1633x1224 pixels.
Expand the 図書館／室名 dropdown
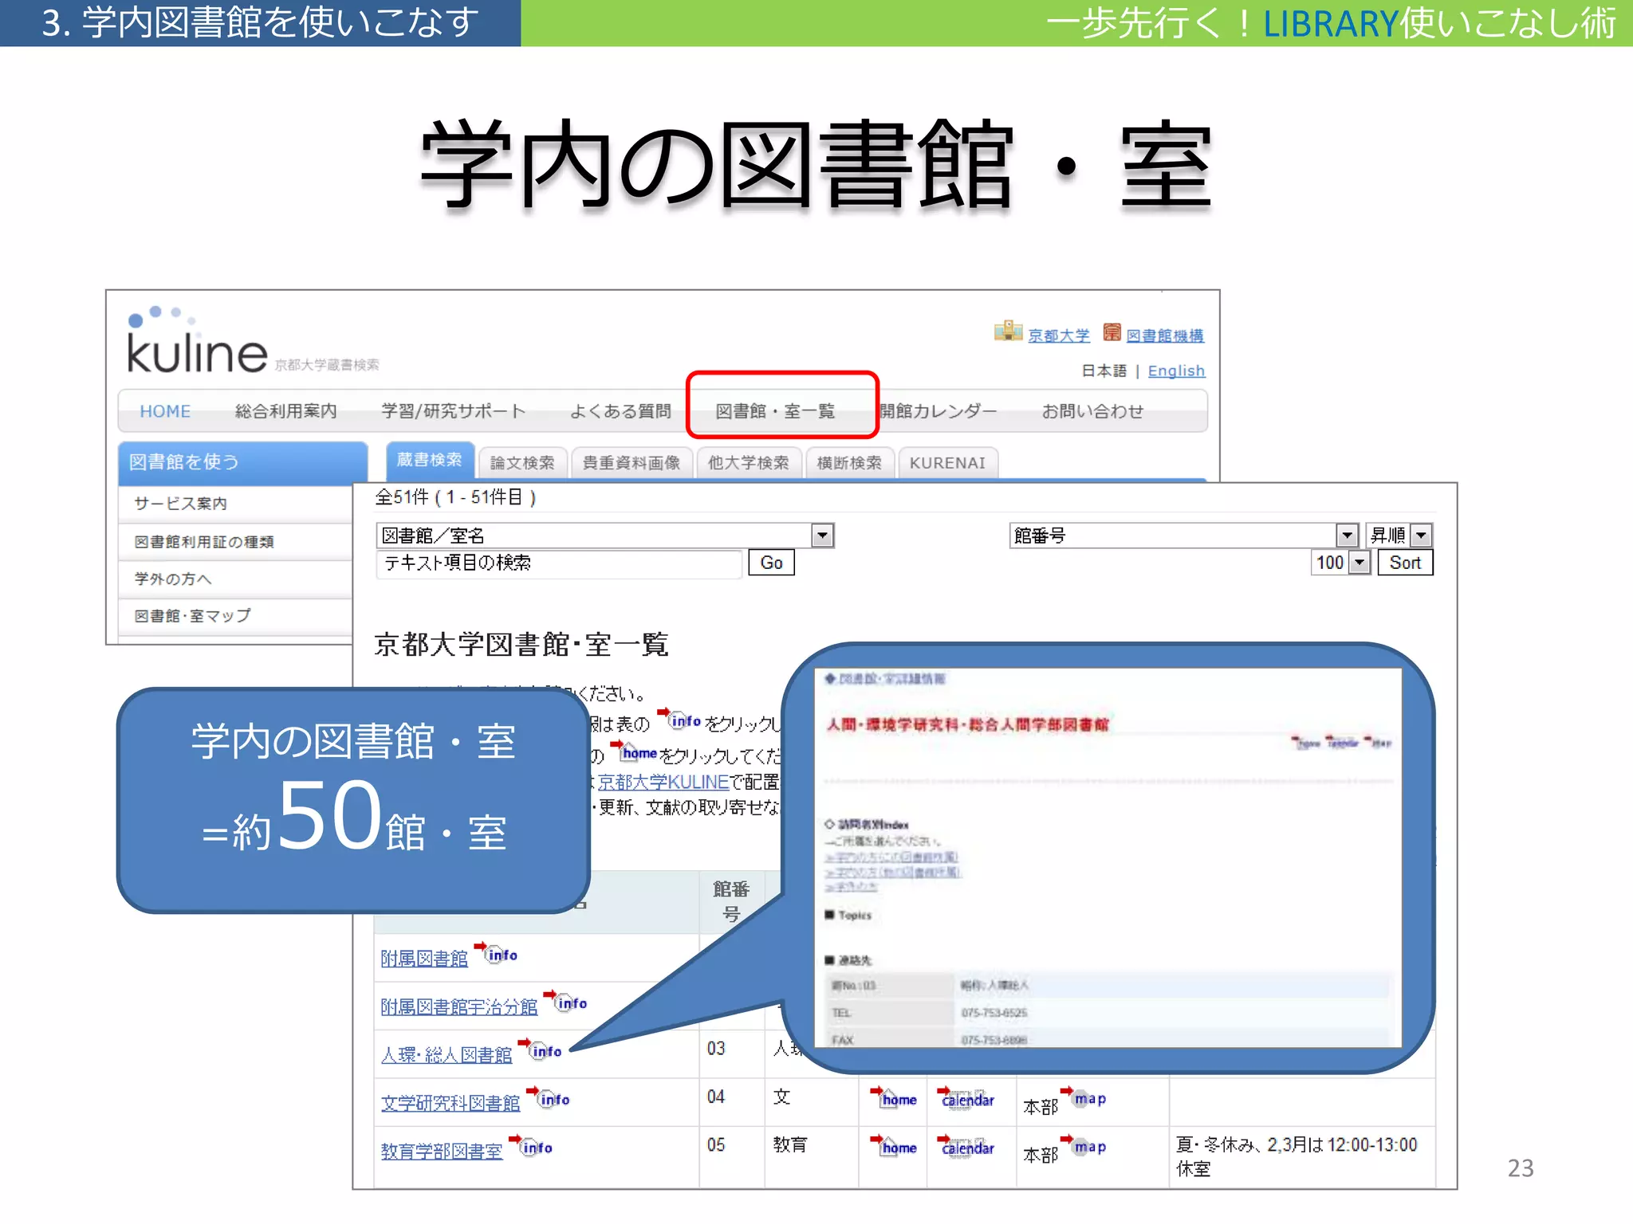[822, 535]
